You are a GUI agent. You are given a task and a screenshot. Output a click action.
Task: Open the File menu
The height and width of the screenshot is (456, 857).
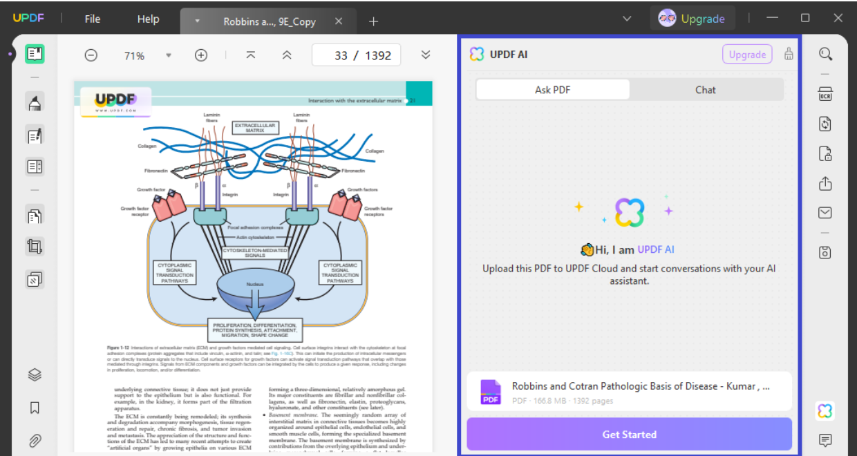(x=93, y=19)
